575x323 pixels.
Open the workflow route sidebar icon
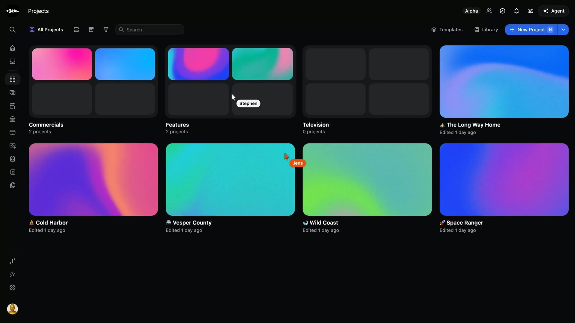pos(12,261)
